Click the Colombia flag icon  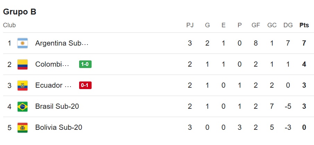(x=23, y=64)
